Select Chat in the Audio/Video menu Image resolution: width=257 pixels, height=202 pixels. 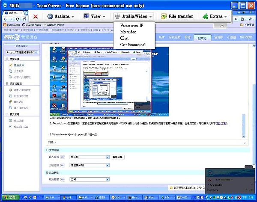(125, 38)
